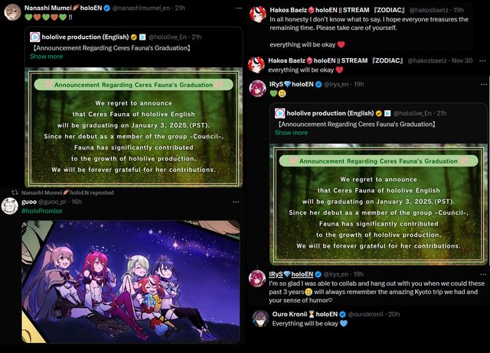The image size is (490, 353).
Task: Expand Show more in Mumei's quoted announcement
Action: coord(46,57)
